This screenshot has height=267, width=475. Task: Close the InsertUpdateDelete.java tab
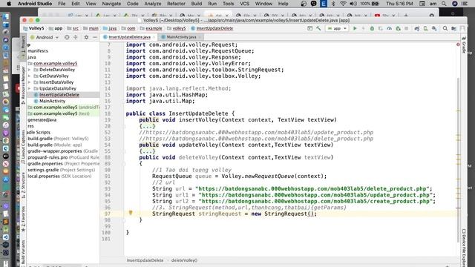(x=154, y=37)
